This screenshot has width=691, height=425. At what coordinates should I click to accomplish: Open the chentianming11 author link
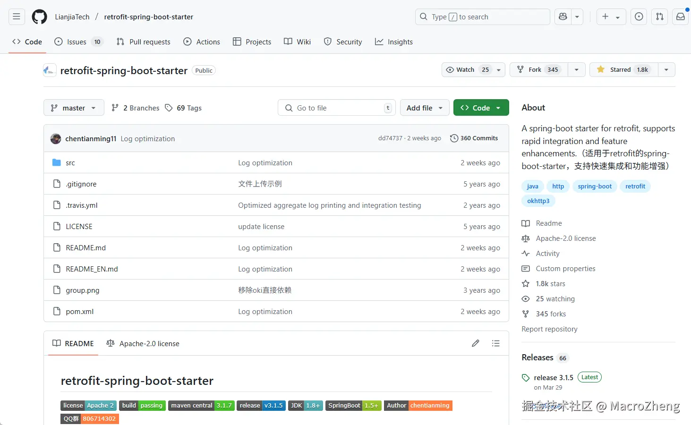91,138
